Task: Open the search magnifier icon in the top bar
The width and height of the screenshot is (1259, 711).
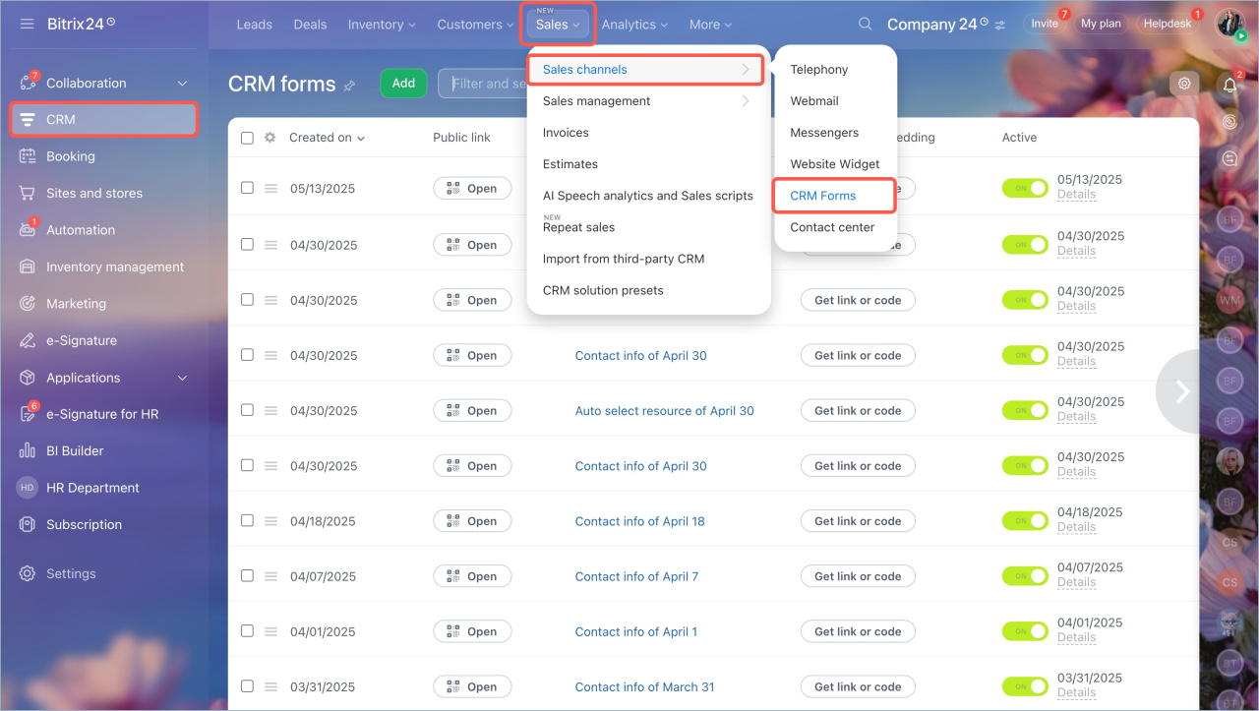Action: point(865,24)
